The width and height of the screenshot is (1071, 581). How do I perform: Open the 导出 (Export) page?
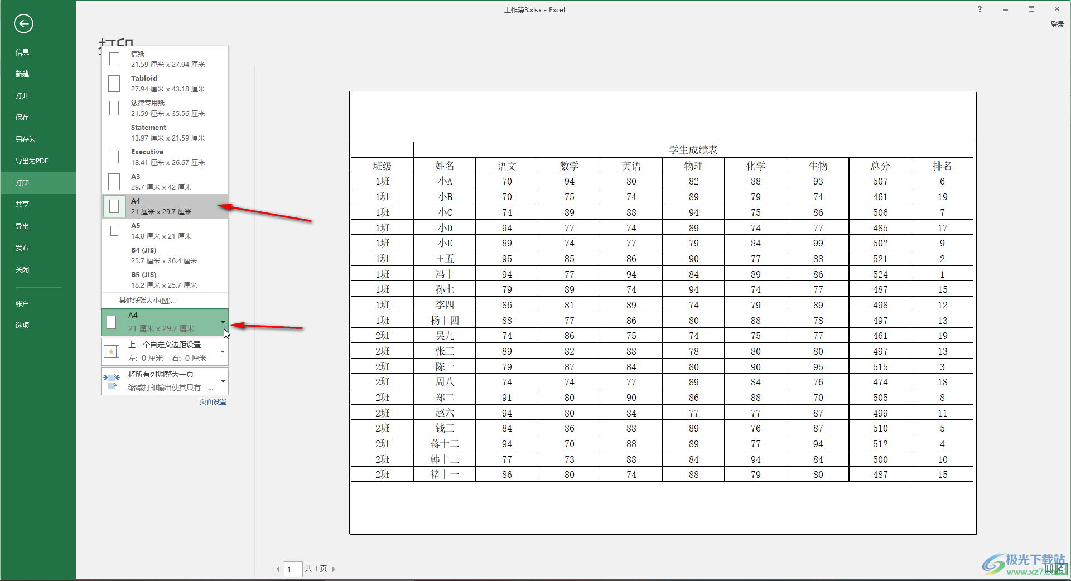click(x=38, y=226)
